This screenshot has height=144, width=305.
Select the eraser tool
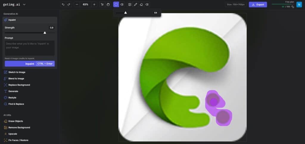click(x=141, y=4)
